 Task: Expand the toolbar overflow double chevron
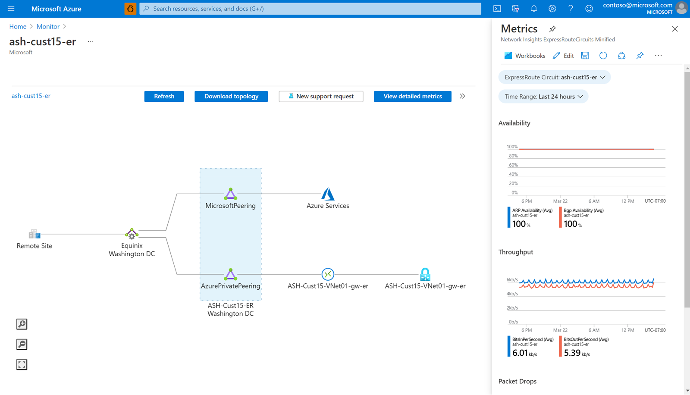tap(462, 96)
